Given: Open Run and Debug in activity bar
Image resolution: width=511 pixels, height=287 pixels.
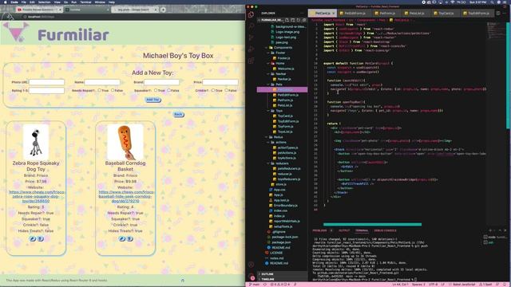Looking at the screenshot, I should (251, 49).
